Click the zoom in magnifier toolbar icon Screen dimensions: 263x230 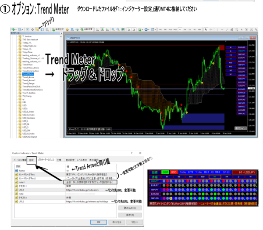click(x=111, y=29)
